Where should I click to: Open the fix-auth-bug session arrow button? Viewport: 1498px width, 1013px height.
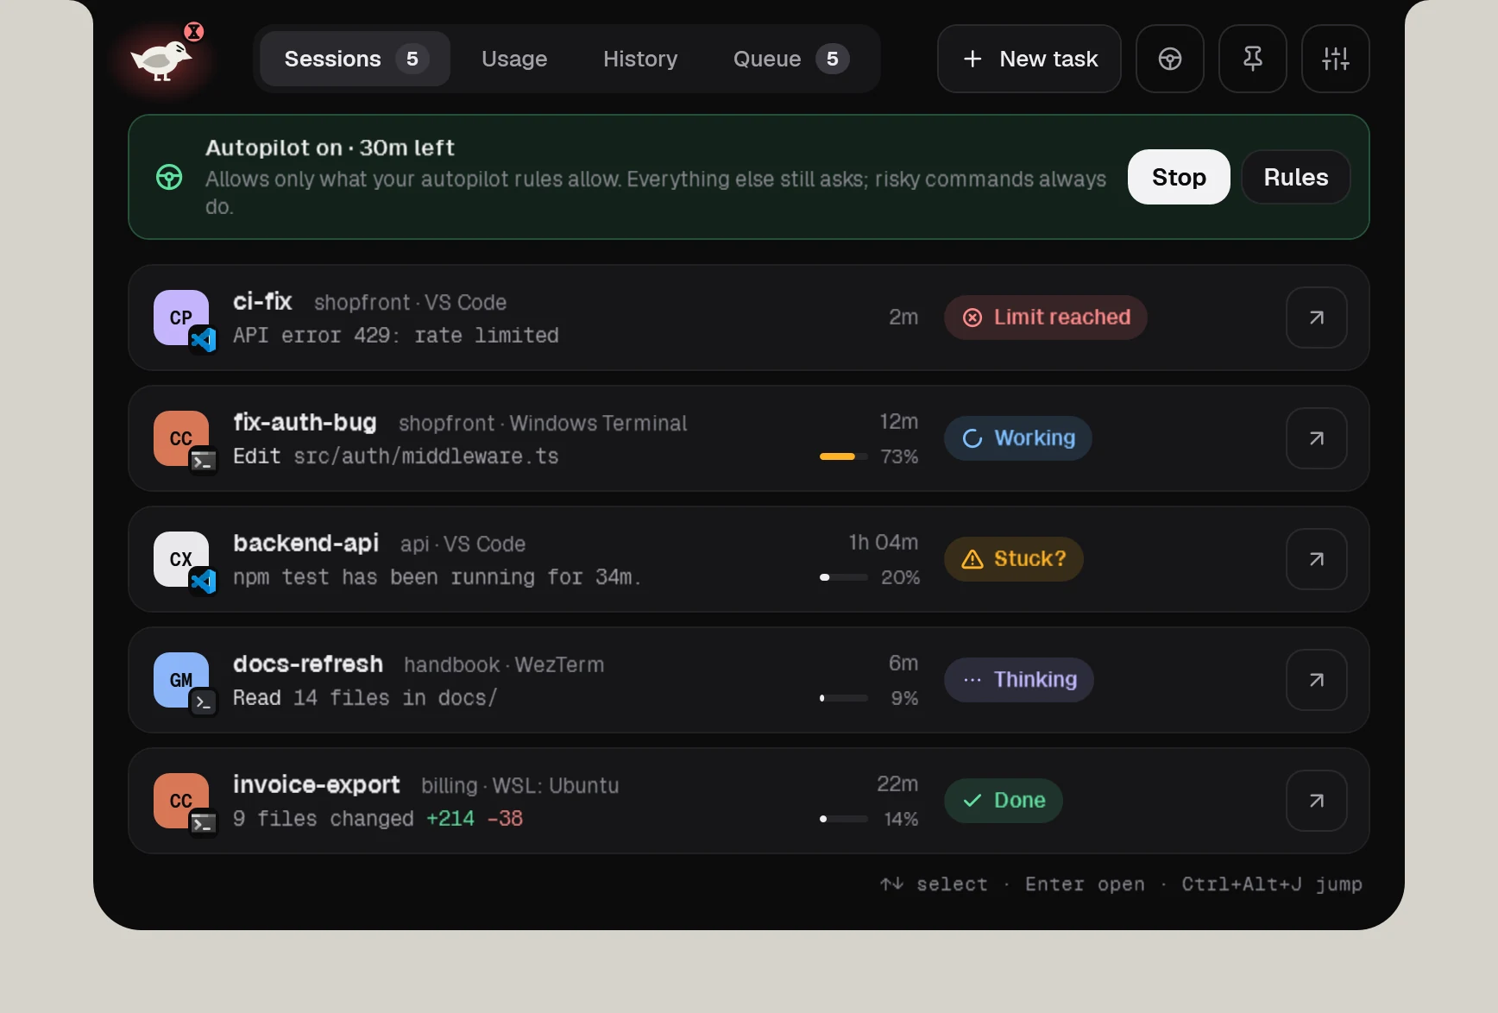click(1316, 438)
